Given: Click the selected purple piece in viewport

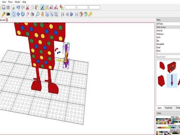Looking at the screenshot, I should pos(66,56).
